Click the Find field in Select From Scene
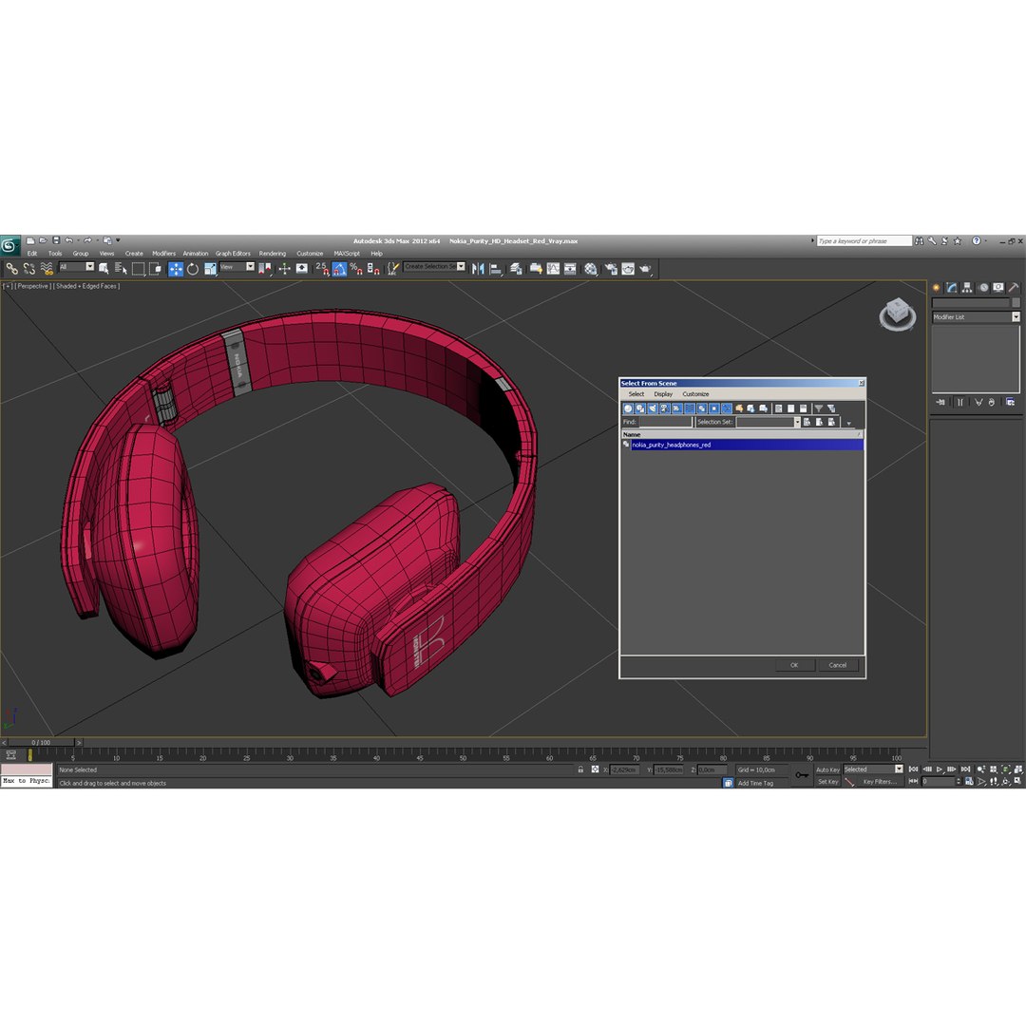 coord(666,422)
